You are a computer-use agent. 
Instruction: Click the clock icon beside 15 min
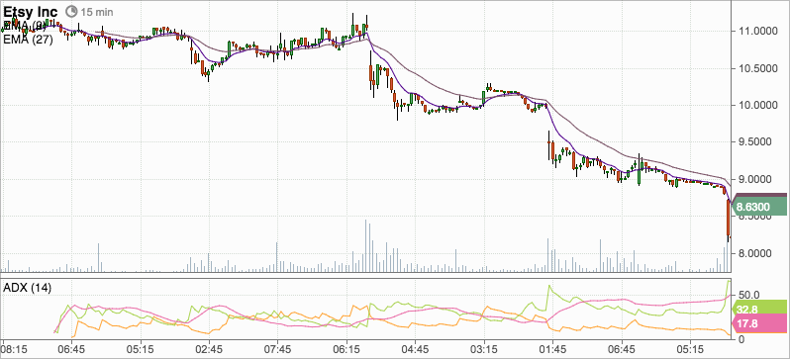(72, 11)
